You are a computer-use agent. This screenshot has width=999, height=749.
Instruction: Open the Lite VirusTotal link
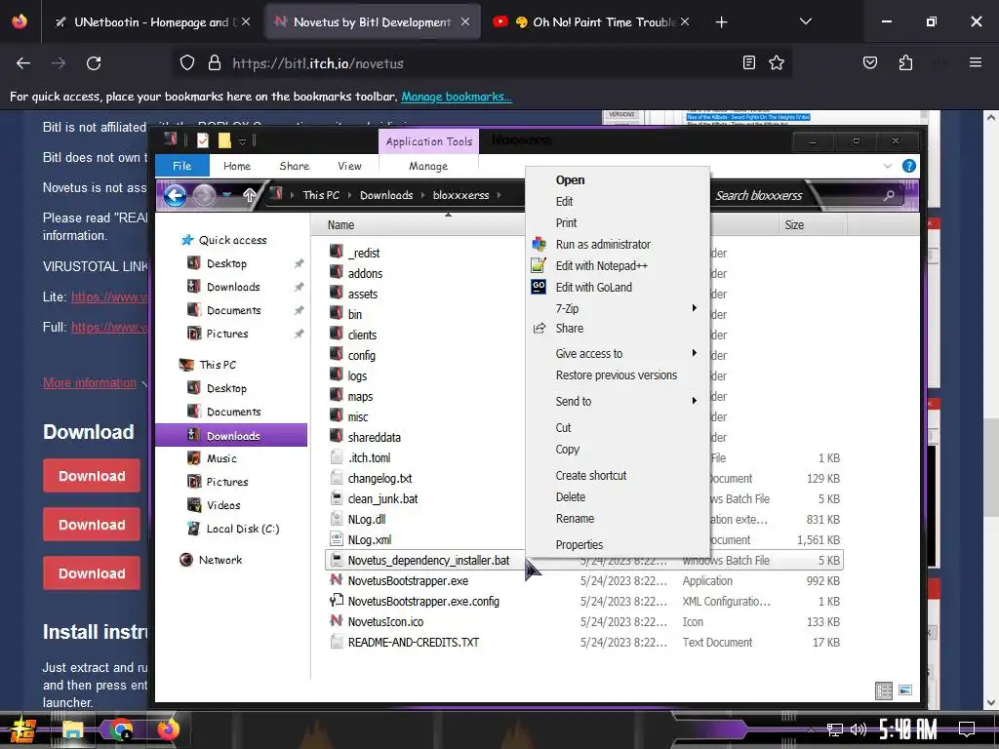click(x=109, y=296)
